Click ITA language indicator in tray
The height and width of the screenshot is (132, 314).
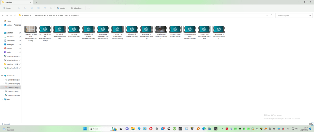coord(288,129)
